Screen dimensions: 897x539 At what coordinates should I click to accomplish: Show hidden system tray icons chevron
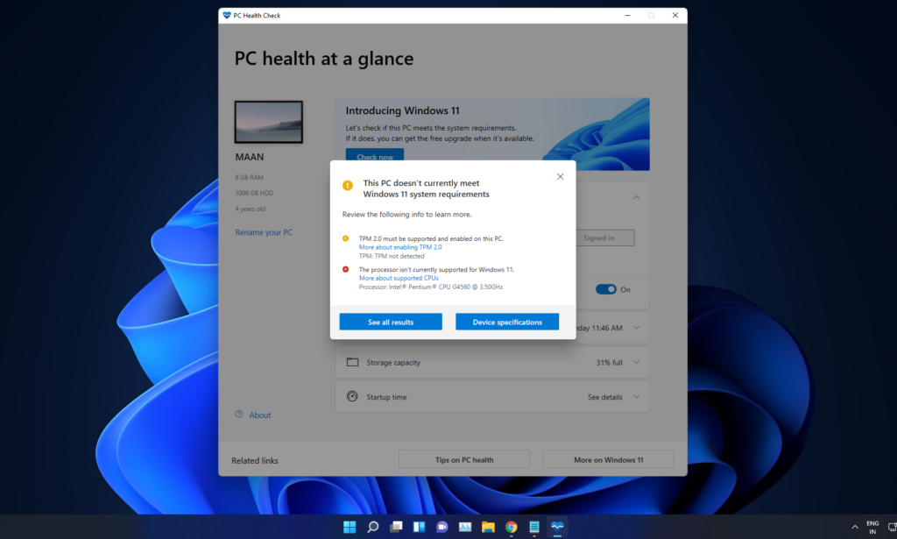pos(855,527)
